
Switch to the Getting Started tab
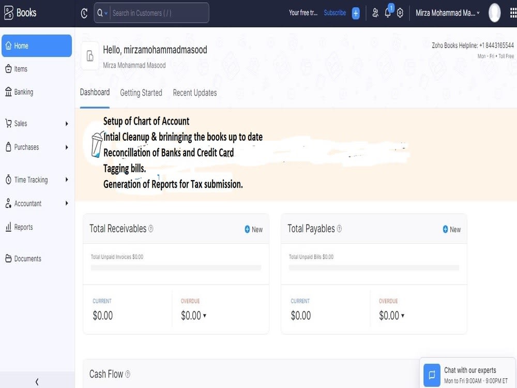pos(141,93)
